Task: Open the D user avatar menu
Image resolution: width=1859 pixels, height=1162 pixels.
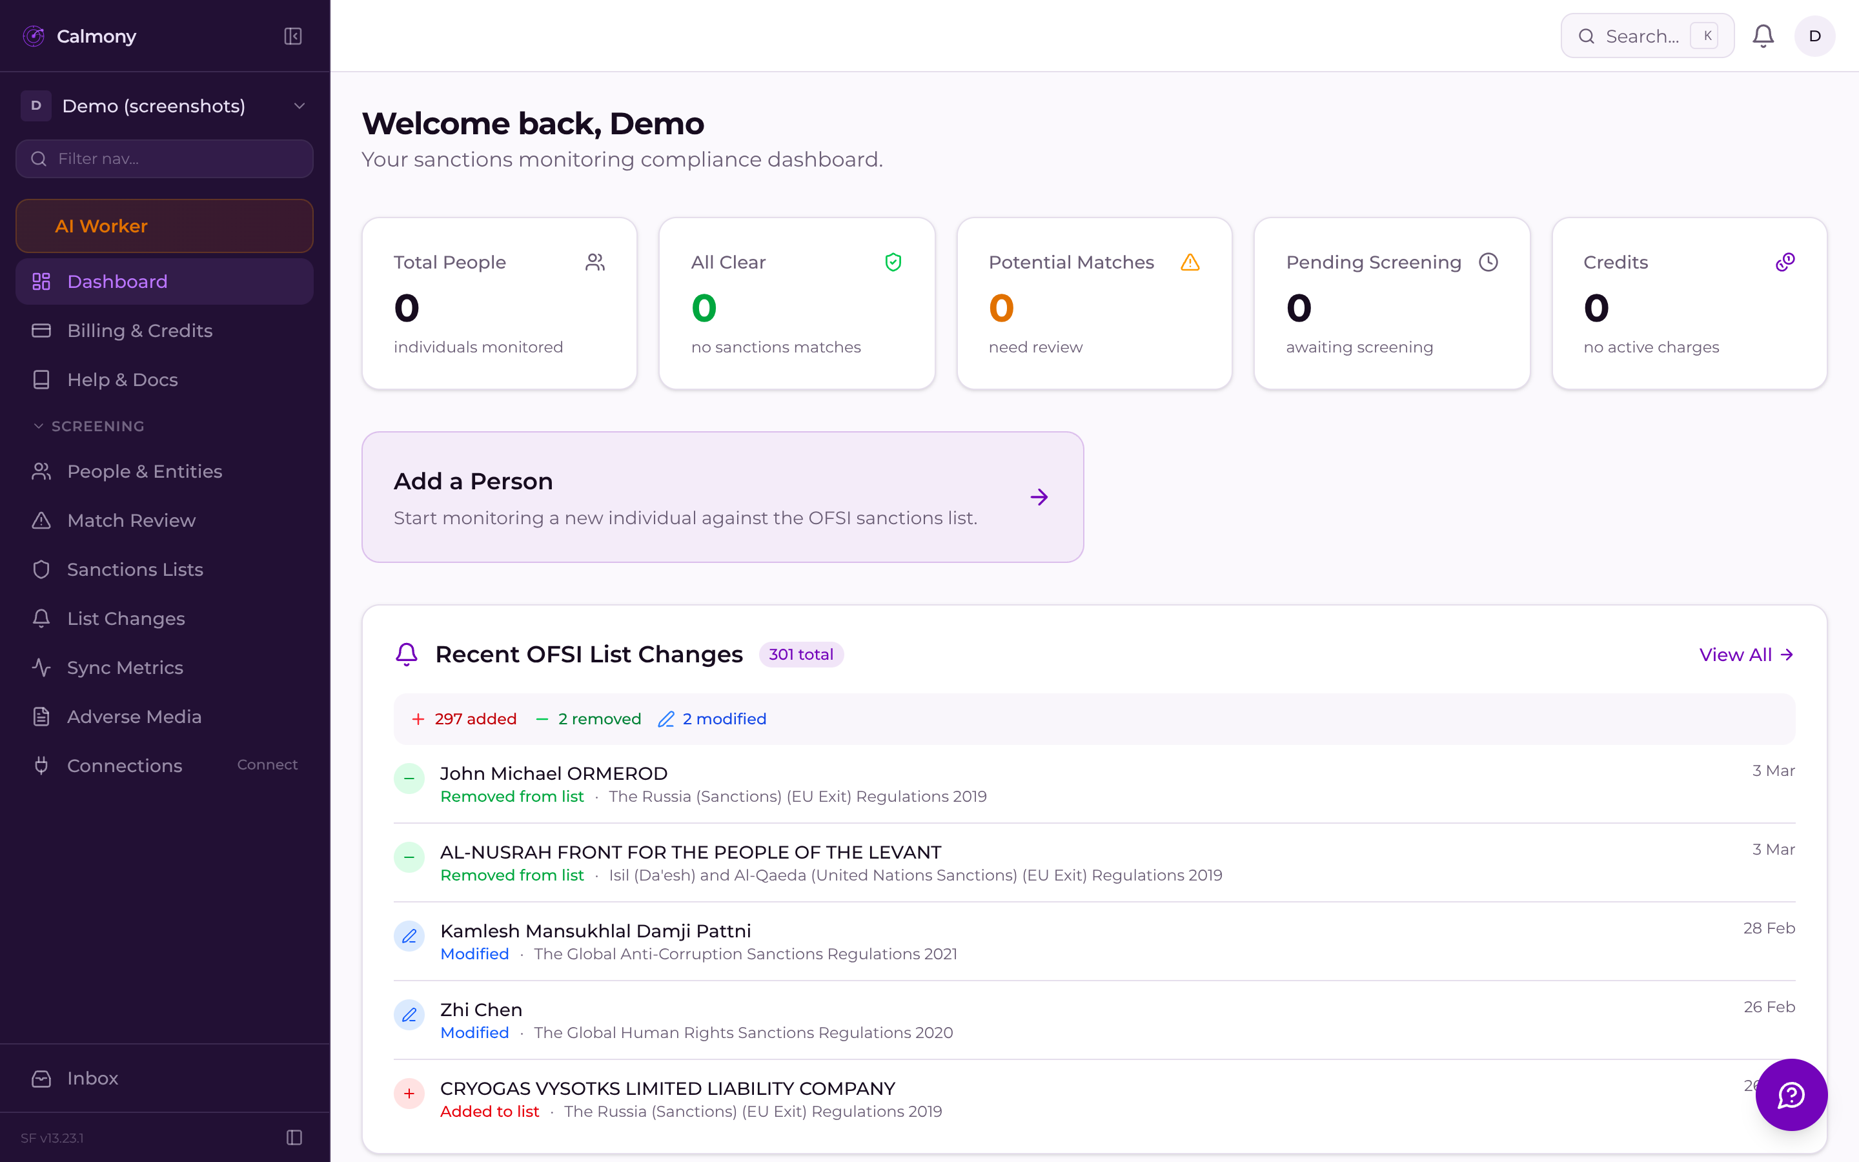Action: (1814, 36)
